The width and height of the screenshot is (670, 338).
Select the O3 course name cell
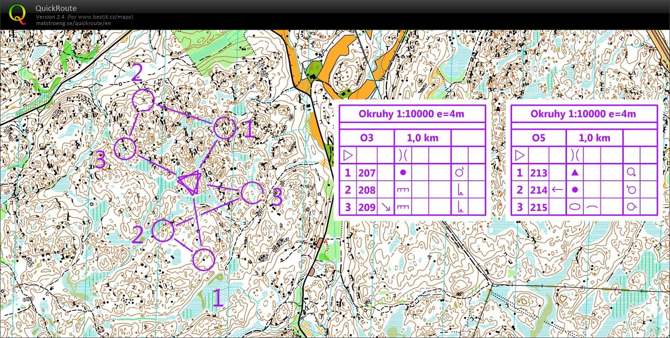point(367,138)
